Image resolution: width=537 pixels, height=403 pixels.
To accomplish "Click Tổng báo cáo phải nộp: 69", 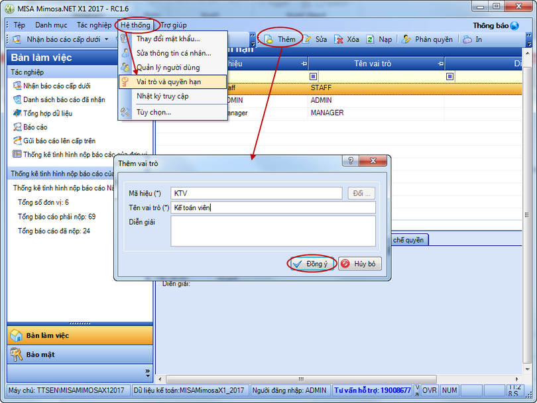I will [x=57, y=217].
